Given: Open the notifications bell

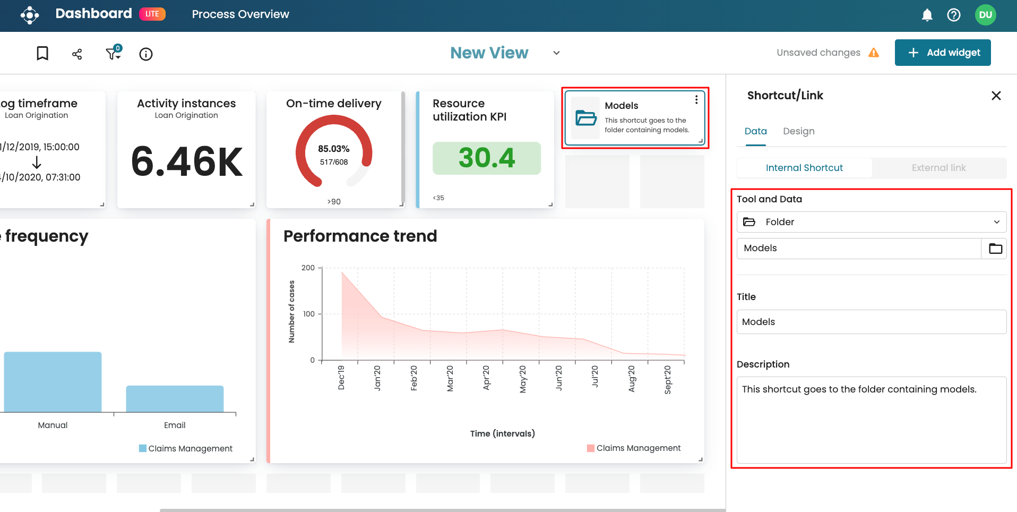Looking at the screenshot, I should (x=927, y=15).
